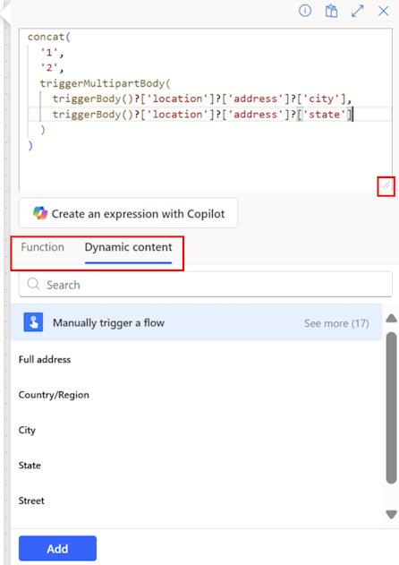Viewport: 399px width, 565px height.
Task: Click the Copilot logo icon
Action: tap(40, 213)
